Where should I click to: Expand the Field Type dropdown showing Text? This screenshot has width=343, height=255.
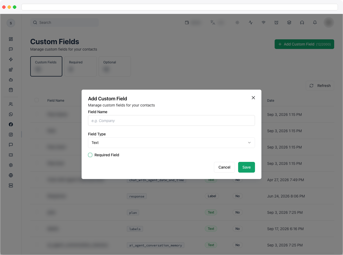171,143
